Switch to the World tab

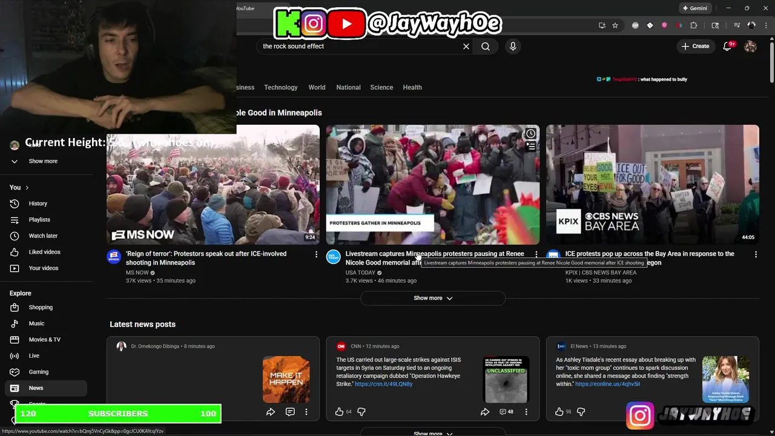(317, 87)
